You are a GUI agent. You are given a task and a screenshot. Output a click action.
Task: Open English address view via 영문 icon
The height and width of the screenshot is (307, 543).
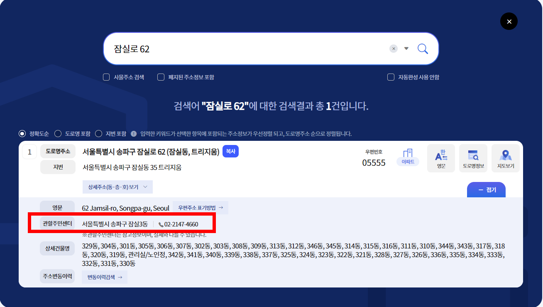(x=441, y=158)
